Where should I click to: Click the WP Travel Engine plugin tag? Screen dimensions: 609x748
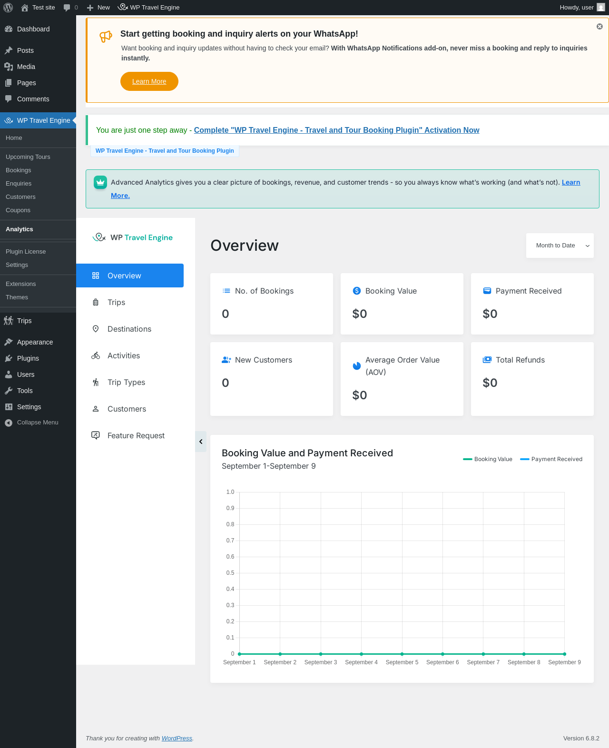165,151
